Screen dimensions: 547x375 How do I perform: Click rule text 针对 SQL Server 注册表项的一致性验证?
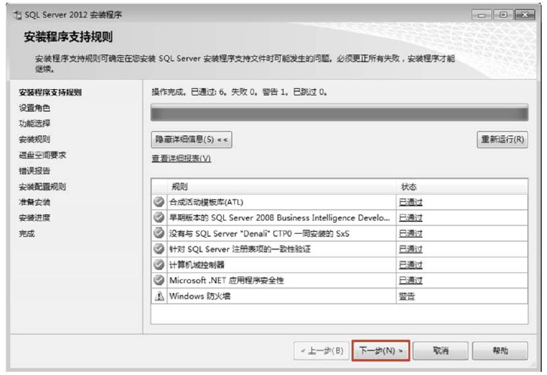(x=240, y=249)
